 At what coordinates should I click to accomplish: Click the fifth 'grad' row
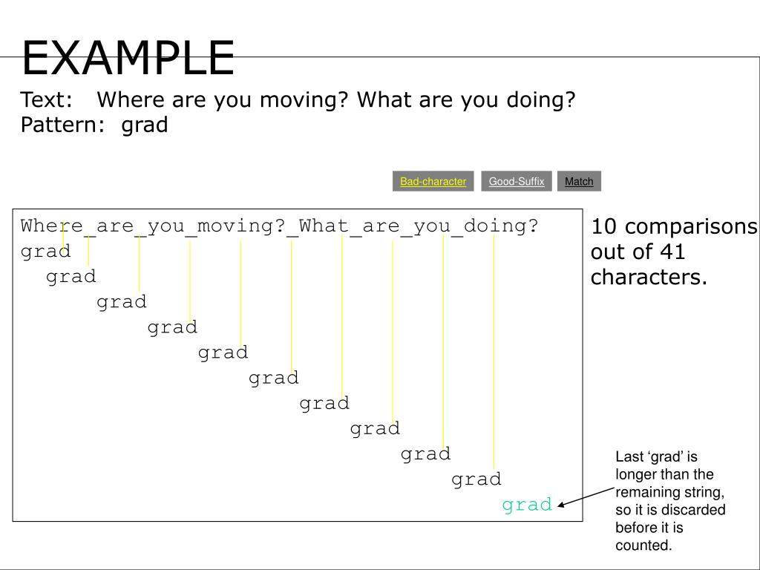[223, 353]
